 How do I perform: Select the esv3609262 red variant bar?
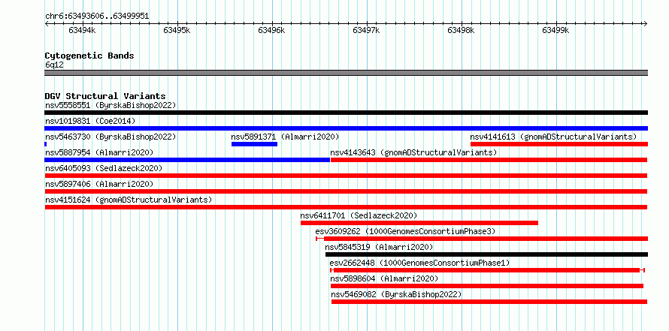482,239
